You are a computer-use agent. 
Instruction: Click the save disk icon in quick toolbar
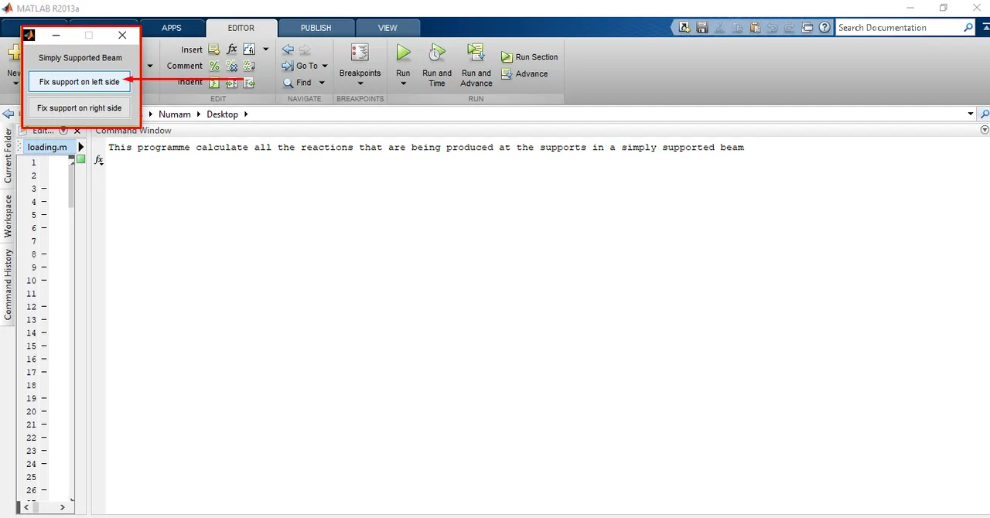702,28
